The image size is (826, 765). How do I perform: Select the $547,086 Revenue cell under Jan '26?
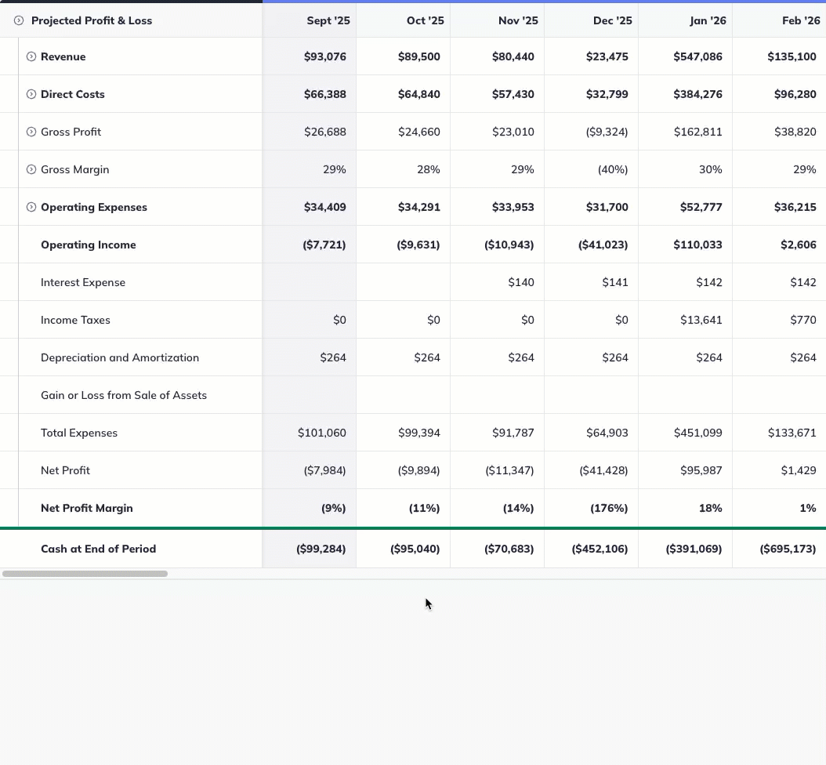pyautogui.click(x=697, y=56)
